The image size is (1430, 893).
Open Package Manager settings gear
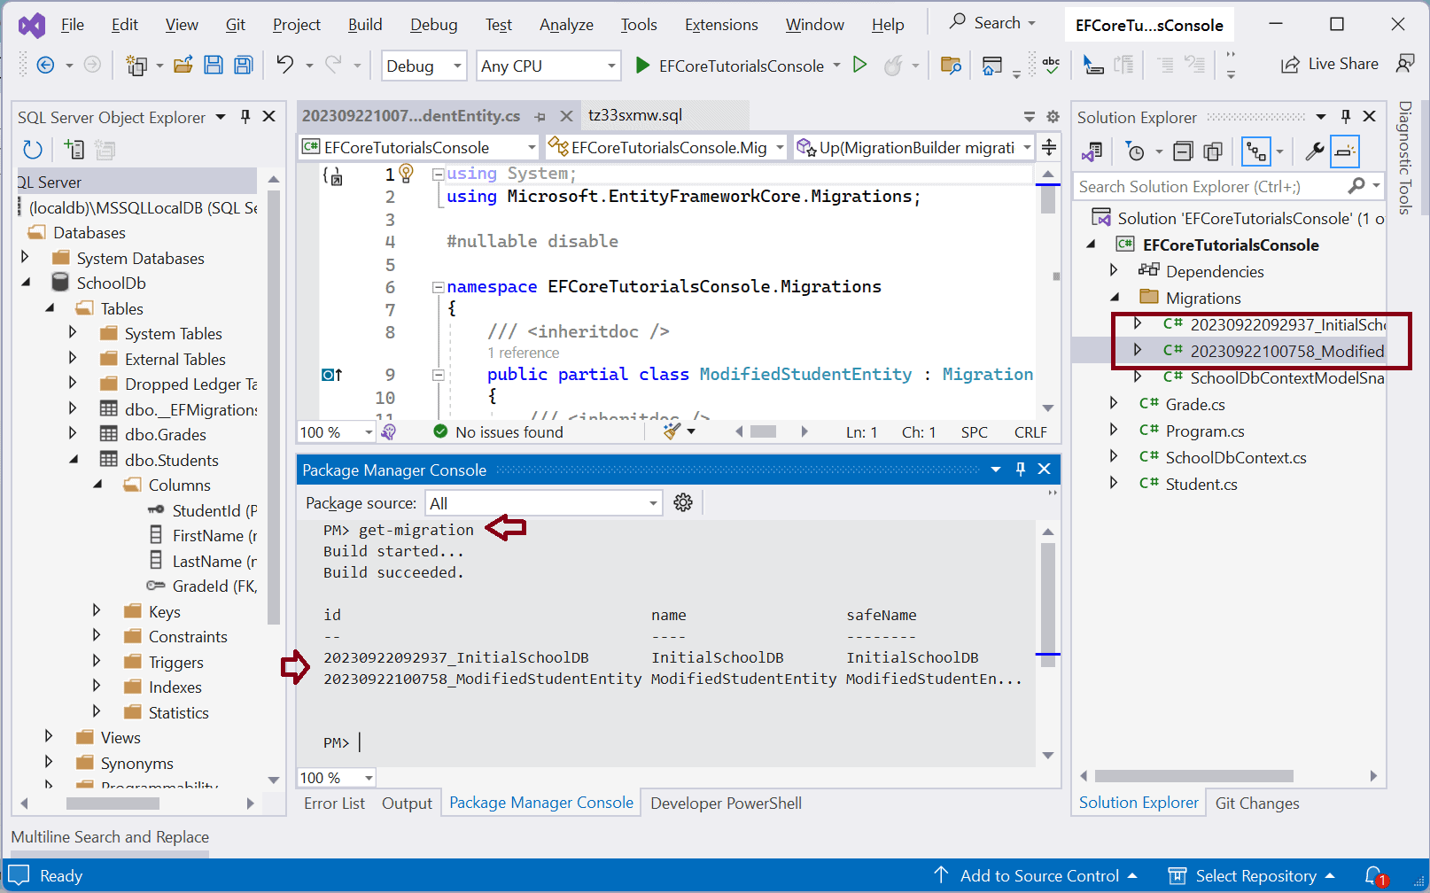point(683,503)
